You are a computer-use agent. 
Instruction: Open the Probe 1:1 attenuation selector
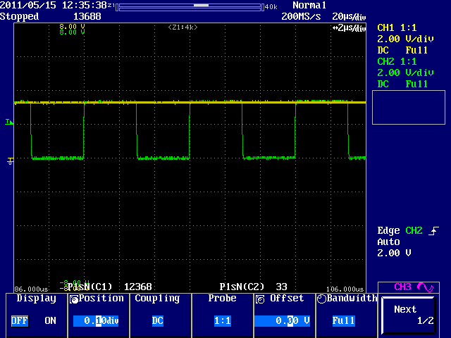(222, 320)
